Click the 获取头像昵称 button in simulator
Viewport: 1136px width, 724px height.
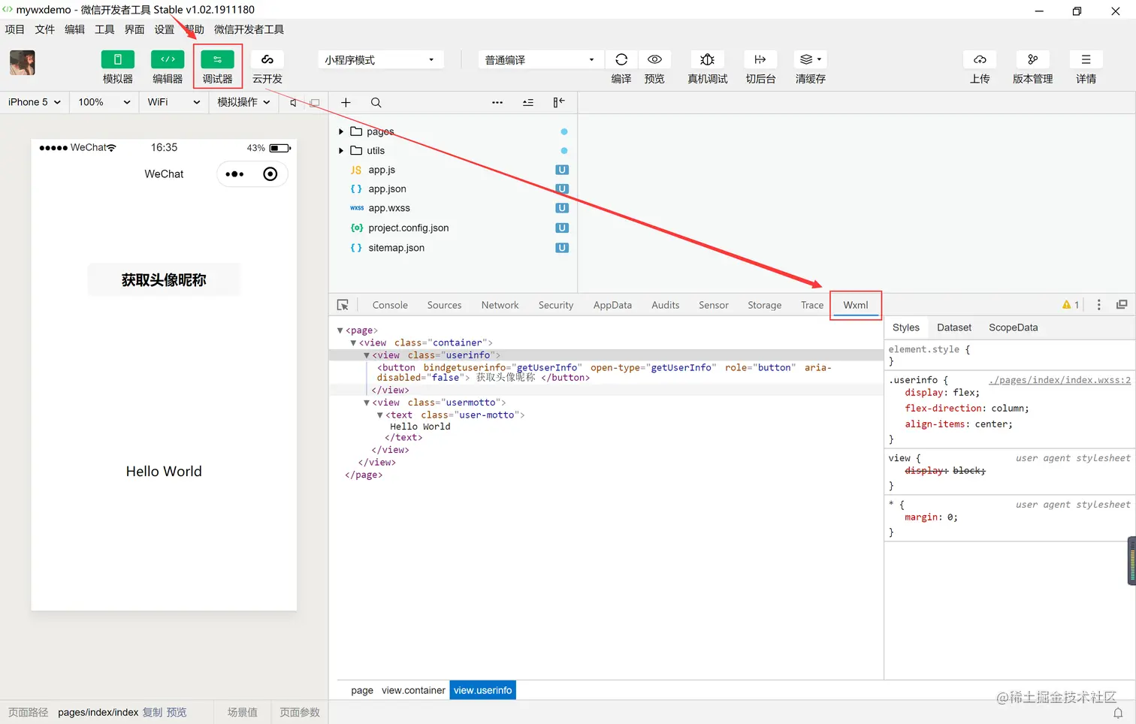pyautogui.click(x=164, y=280)
